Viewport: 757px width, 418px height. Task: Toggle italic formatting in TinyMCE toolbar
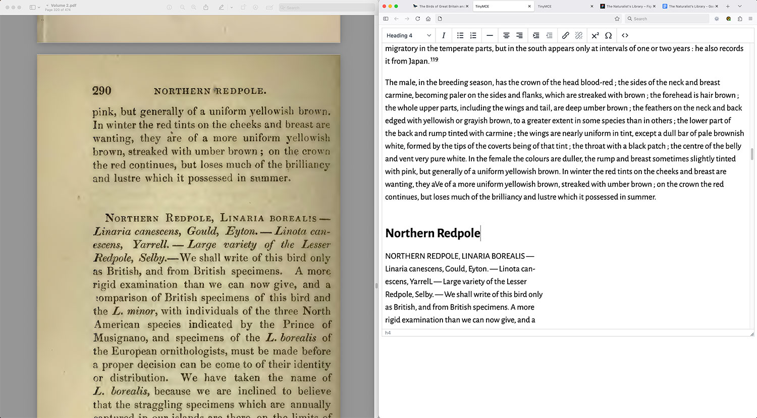click(x=444, y=35)
